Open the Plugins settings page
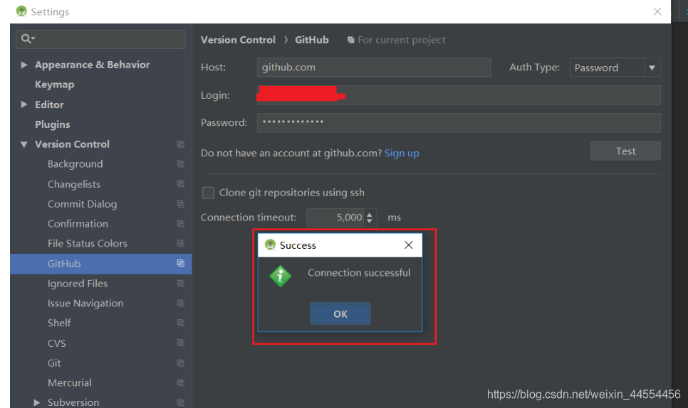Screen dimensions: 688x408 point(52,124)
